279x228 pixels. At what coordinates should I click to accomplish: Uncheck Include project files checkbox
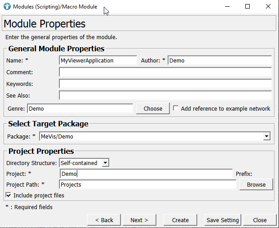click(x=9, y=196)
